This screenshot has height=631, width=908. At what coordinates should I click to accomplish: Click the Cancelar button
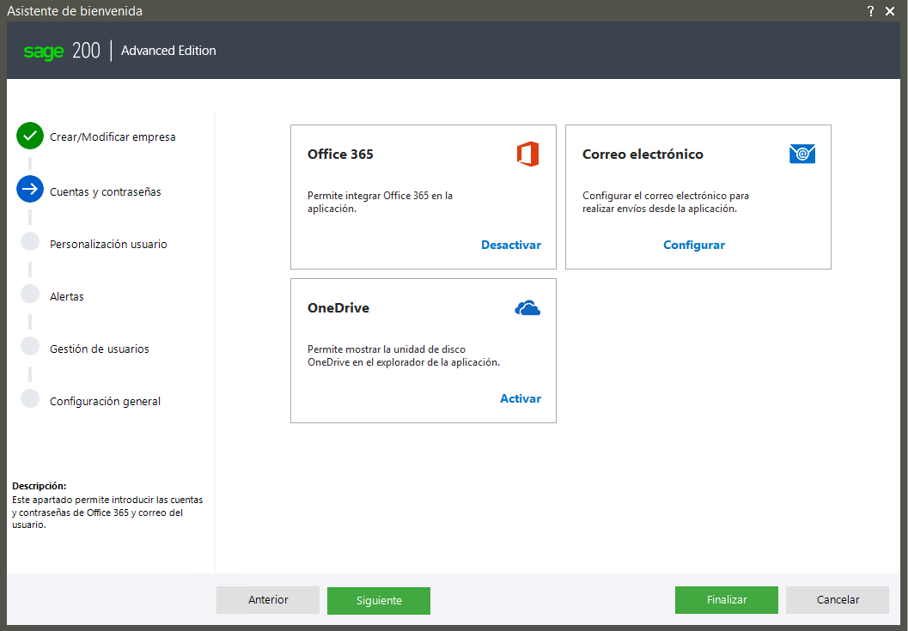838,600
